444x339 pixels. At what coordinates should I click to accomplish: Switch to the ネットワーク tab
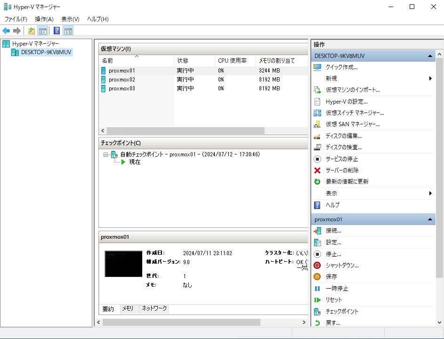point(154,309)
